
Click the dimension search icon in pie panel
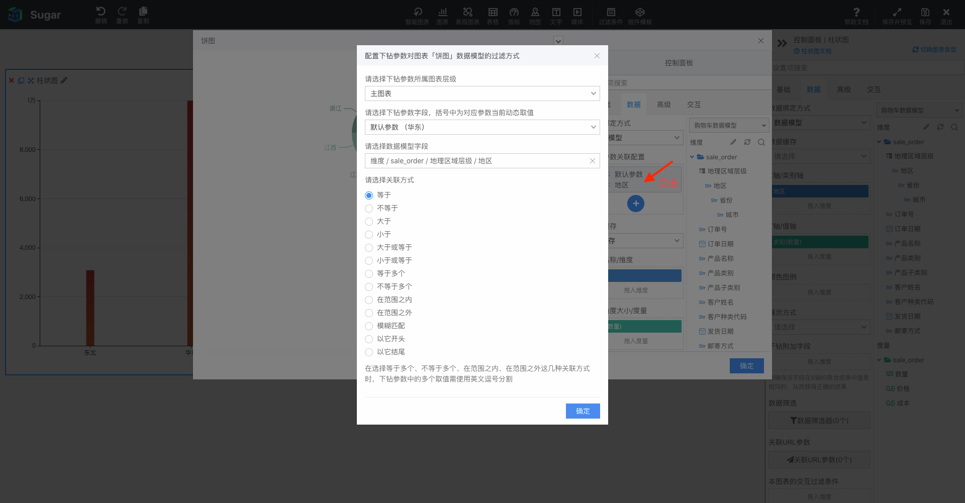click(x=761, y=142)
